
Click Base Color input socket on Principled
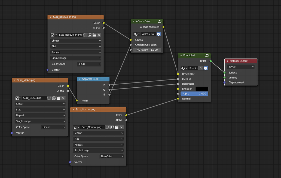point(178,74)
